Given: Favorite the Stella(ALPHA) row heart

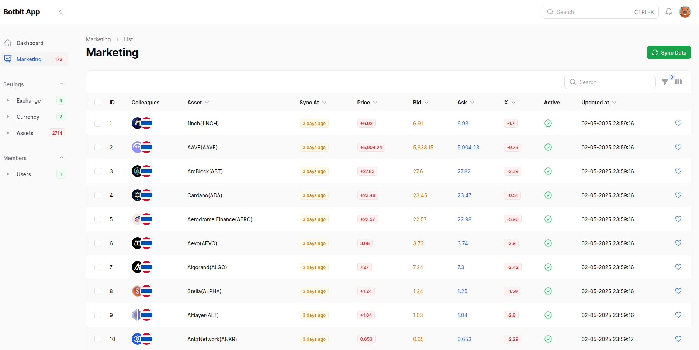Looking at the screenshot, I should tap(678, 291).
